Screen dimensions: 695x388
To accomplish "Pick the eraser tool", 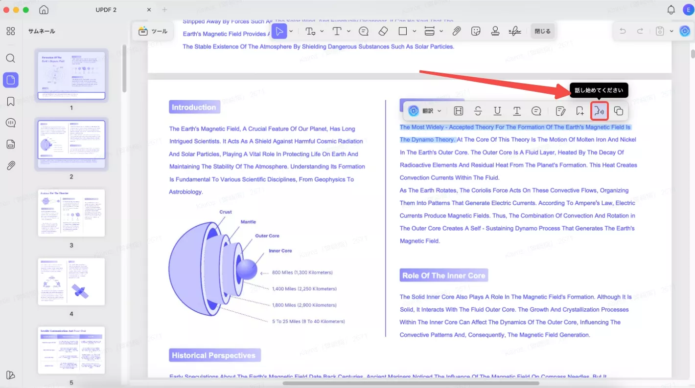I will point(383,31).
